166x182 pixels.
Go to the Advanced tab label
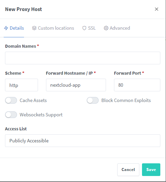tap(120, 28)
